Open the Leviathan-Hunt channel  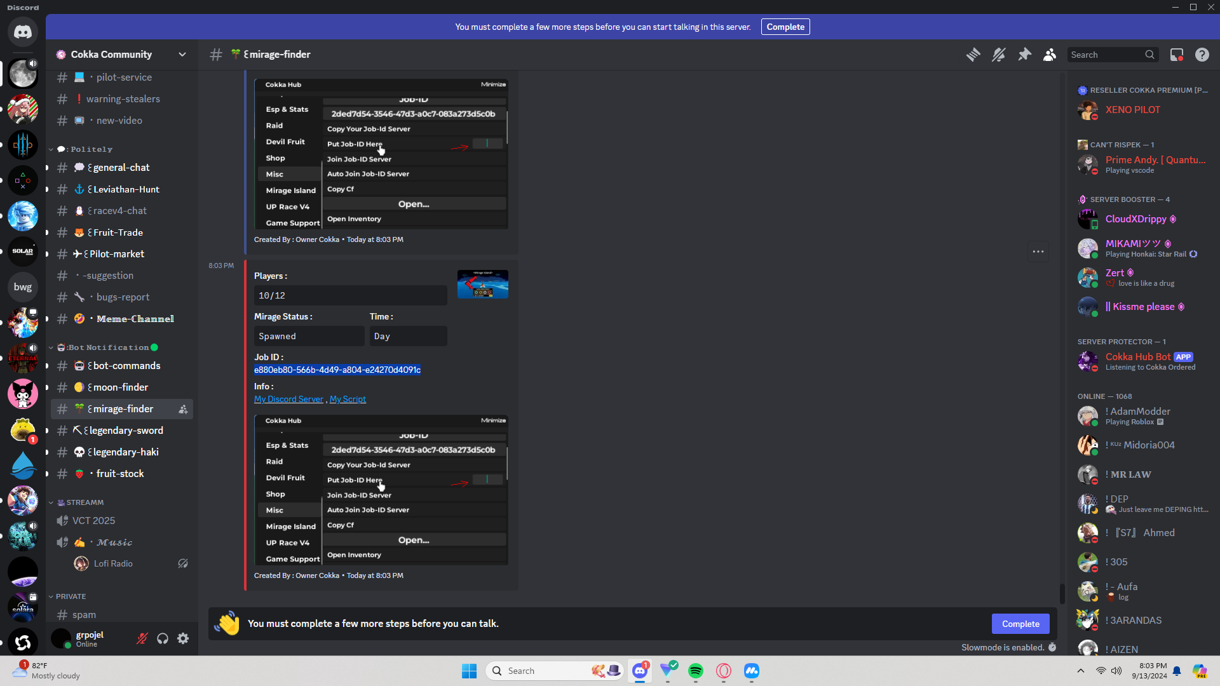[122, 189]
